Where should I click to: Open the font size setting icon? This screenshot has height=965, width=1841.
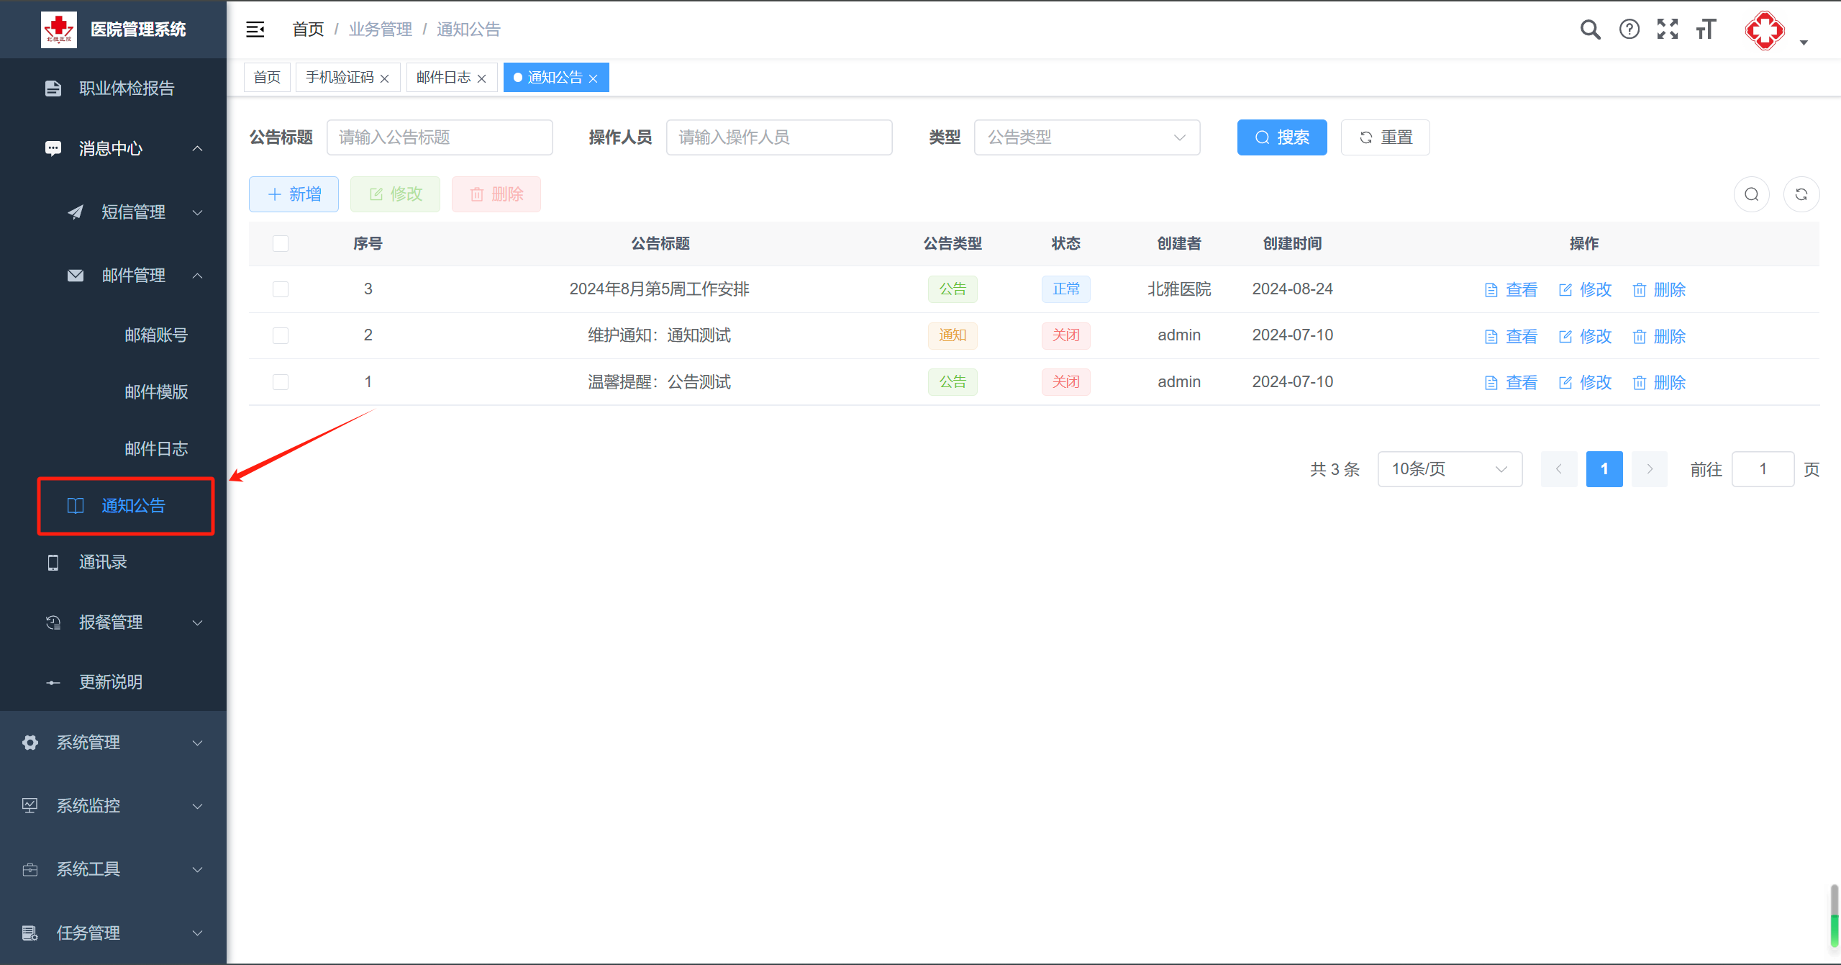tap(1706, 30)
